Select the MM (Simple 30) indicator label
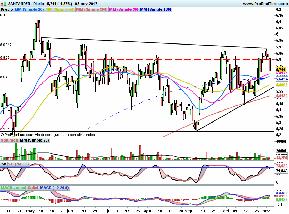 coord(124,9)
